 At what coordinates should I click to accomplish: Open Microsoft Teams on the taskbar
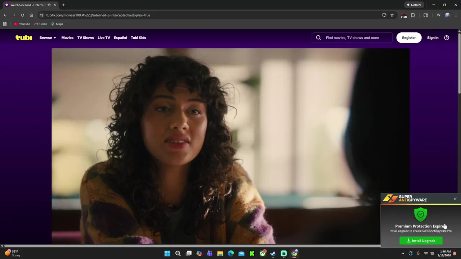pos(210,254)
